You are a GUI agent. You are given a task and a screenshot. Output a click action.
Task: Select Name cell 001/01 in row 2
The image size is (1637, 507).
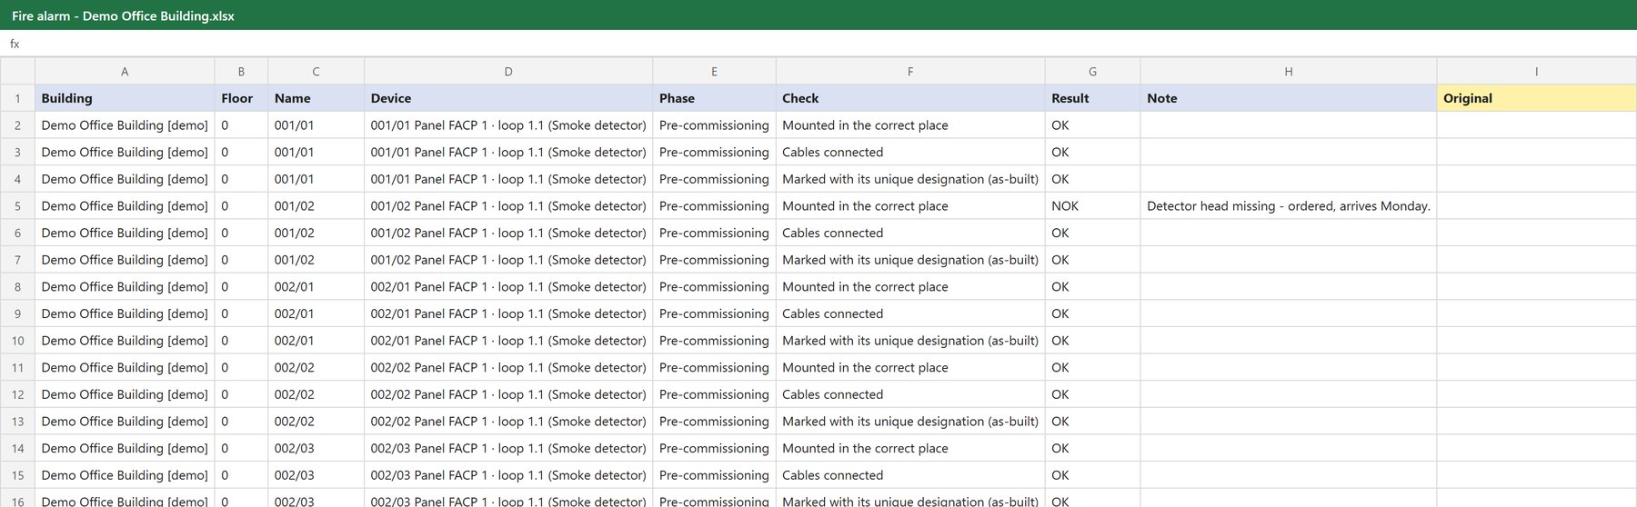(x=316, y=125)
